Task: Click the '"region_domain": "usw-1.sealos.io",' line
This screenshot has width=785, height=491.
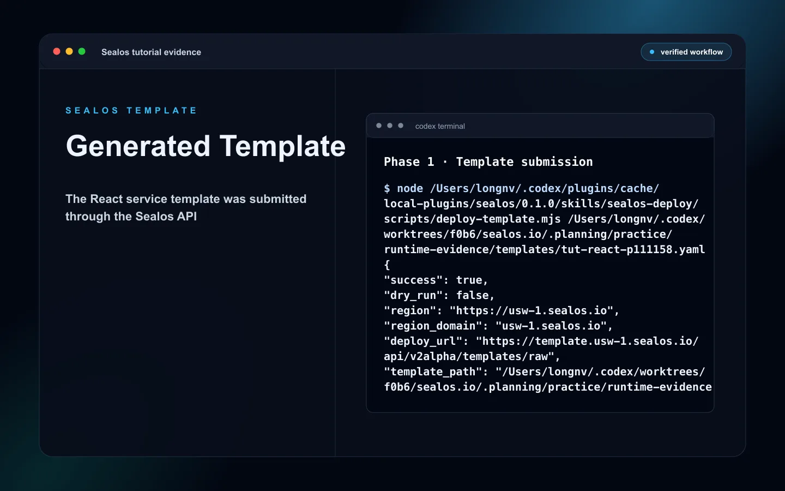Action: pos(499,326)
